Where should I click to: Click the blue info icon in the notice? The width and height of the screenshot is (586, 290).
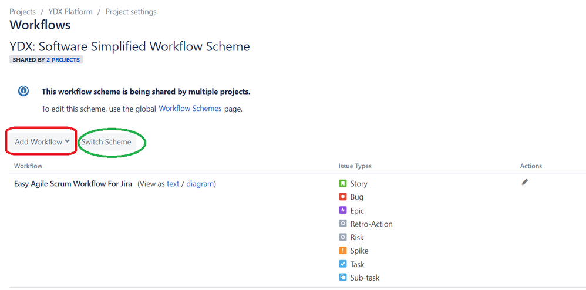(23, 91)
